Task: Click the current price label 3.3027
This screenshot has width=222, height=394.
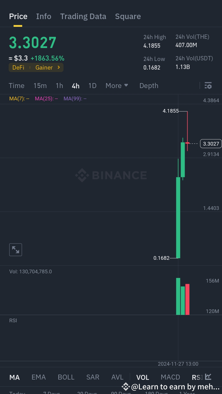Action: coord(211,143)
